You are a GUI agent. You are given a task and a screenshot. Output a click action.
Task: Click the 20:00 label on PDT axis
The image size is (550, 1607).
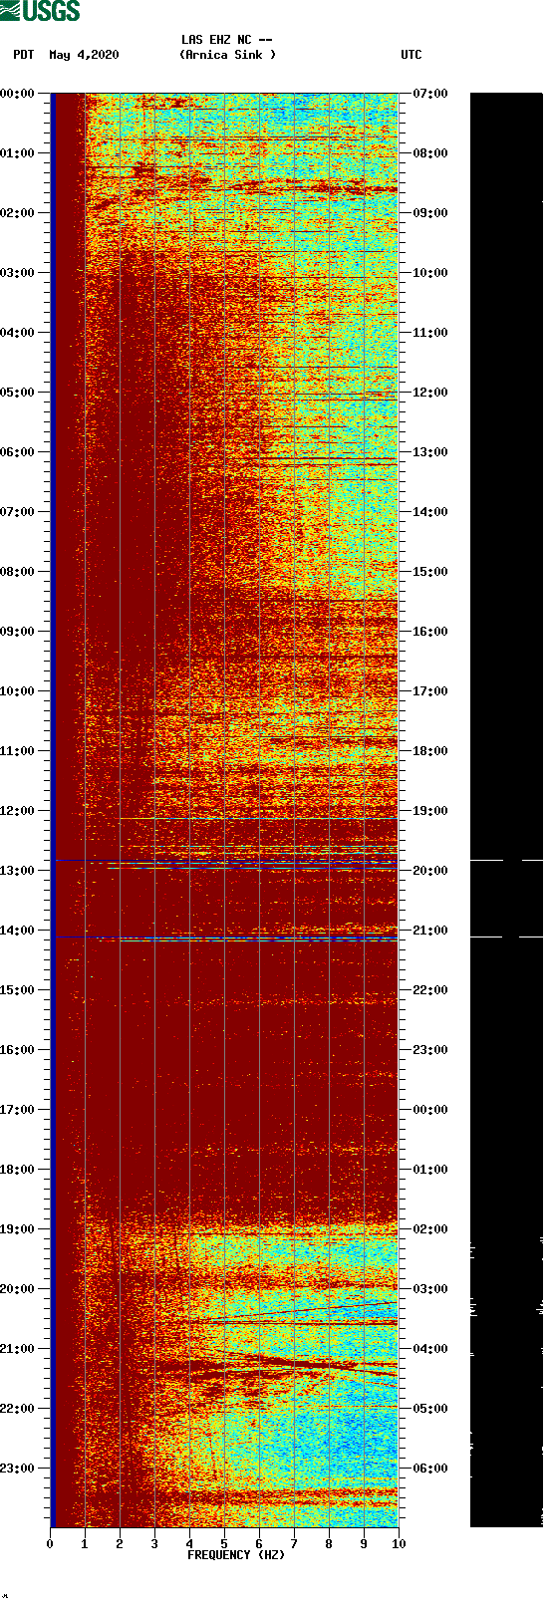[17, 1289]
